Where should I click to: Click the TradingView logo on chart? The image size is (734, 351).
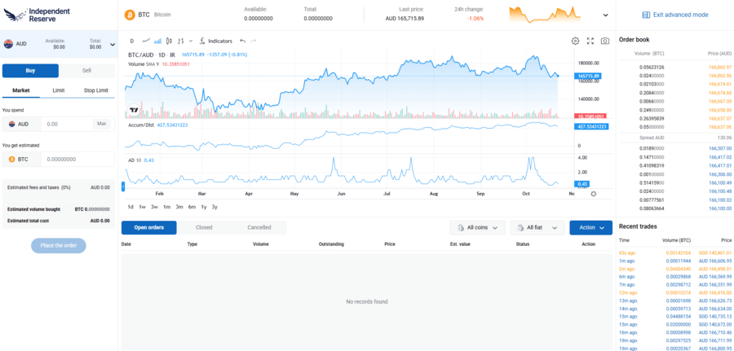coord(134,110)
